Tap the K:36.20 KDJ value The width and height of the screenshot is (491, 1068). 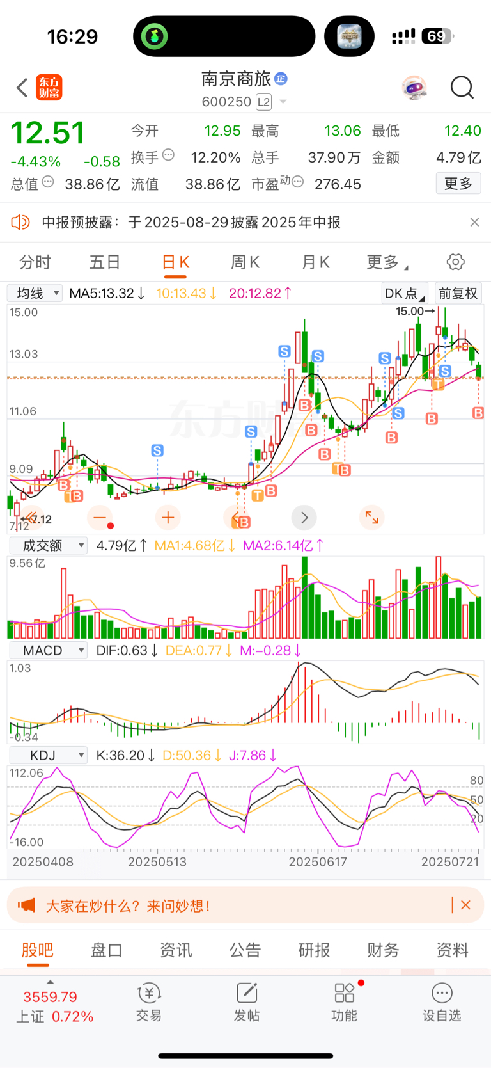tap(125, 755)
